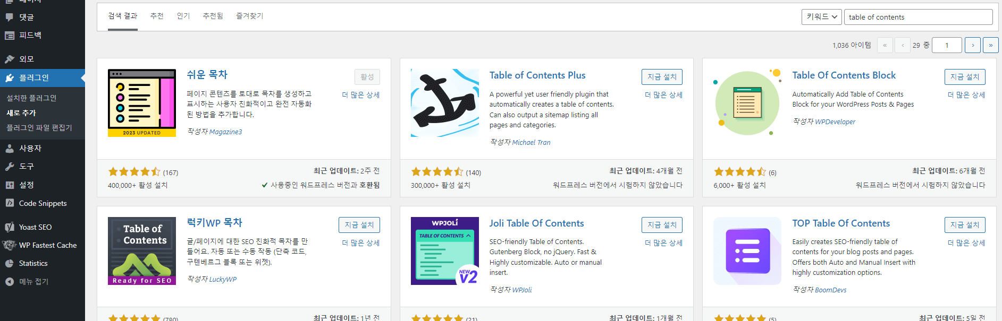Click the TOP Table Of Contents purple icon
Screen dimensions: 1002x321
[x=747, y=251]
